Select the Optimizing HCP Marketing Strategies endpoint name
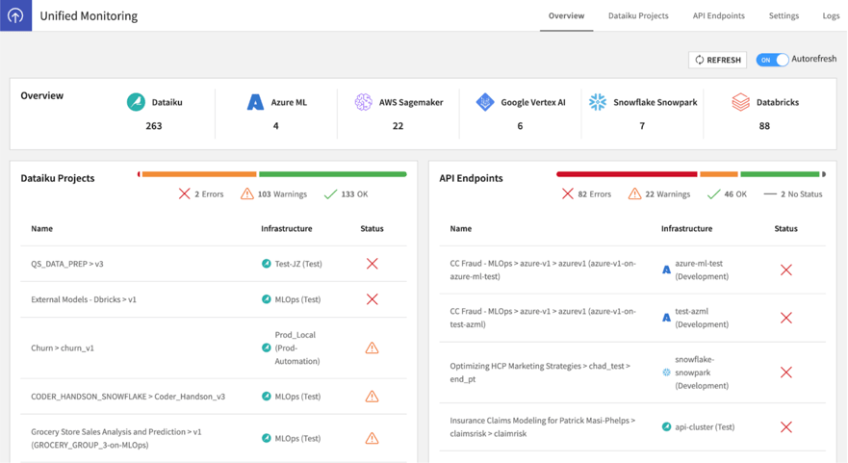This screenshot has width=848, height=463. pos(540,373)
